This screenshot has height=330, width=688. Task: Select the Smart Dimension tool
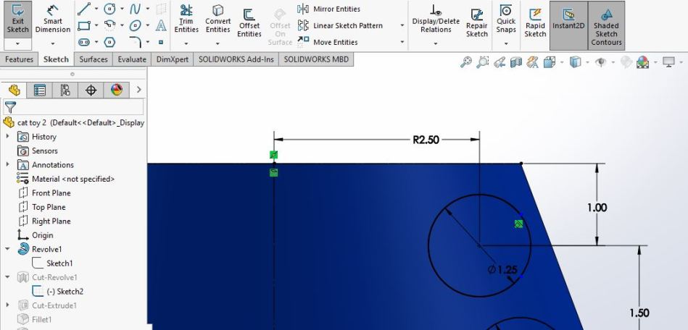coord(53,20)
